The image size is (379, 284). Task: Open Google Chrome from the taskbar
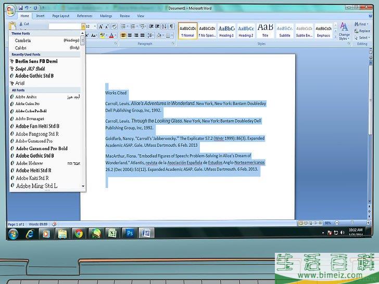click(x=79, y=234)
